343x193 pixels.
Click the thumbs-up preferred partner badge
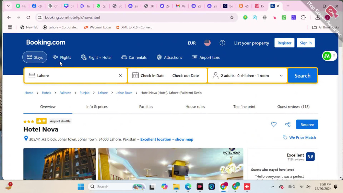[x=42, y=121]
